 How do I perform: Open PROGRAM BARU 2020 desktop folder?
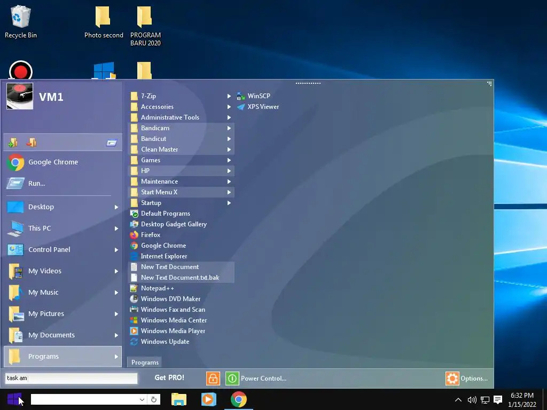click(x=145, y=26)
